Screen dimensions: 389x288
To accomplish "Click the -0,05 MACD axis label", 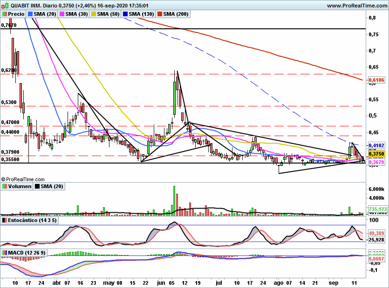I will tap(375, 263).
